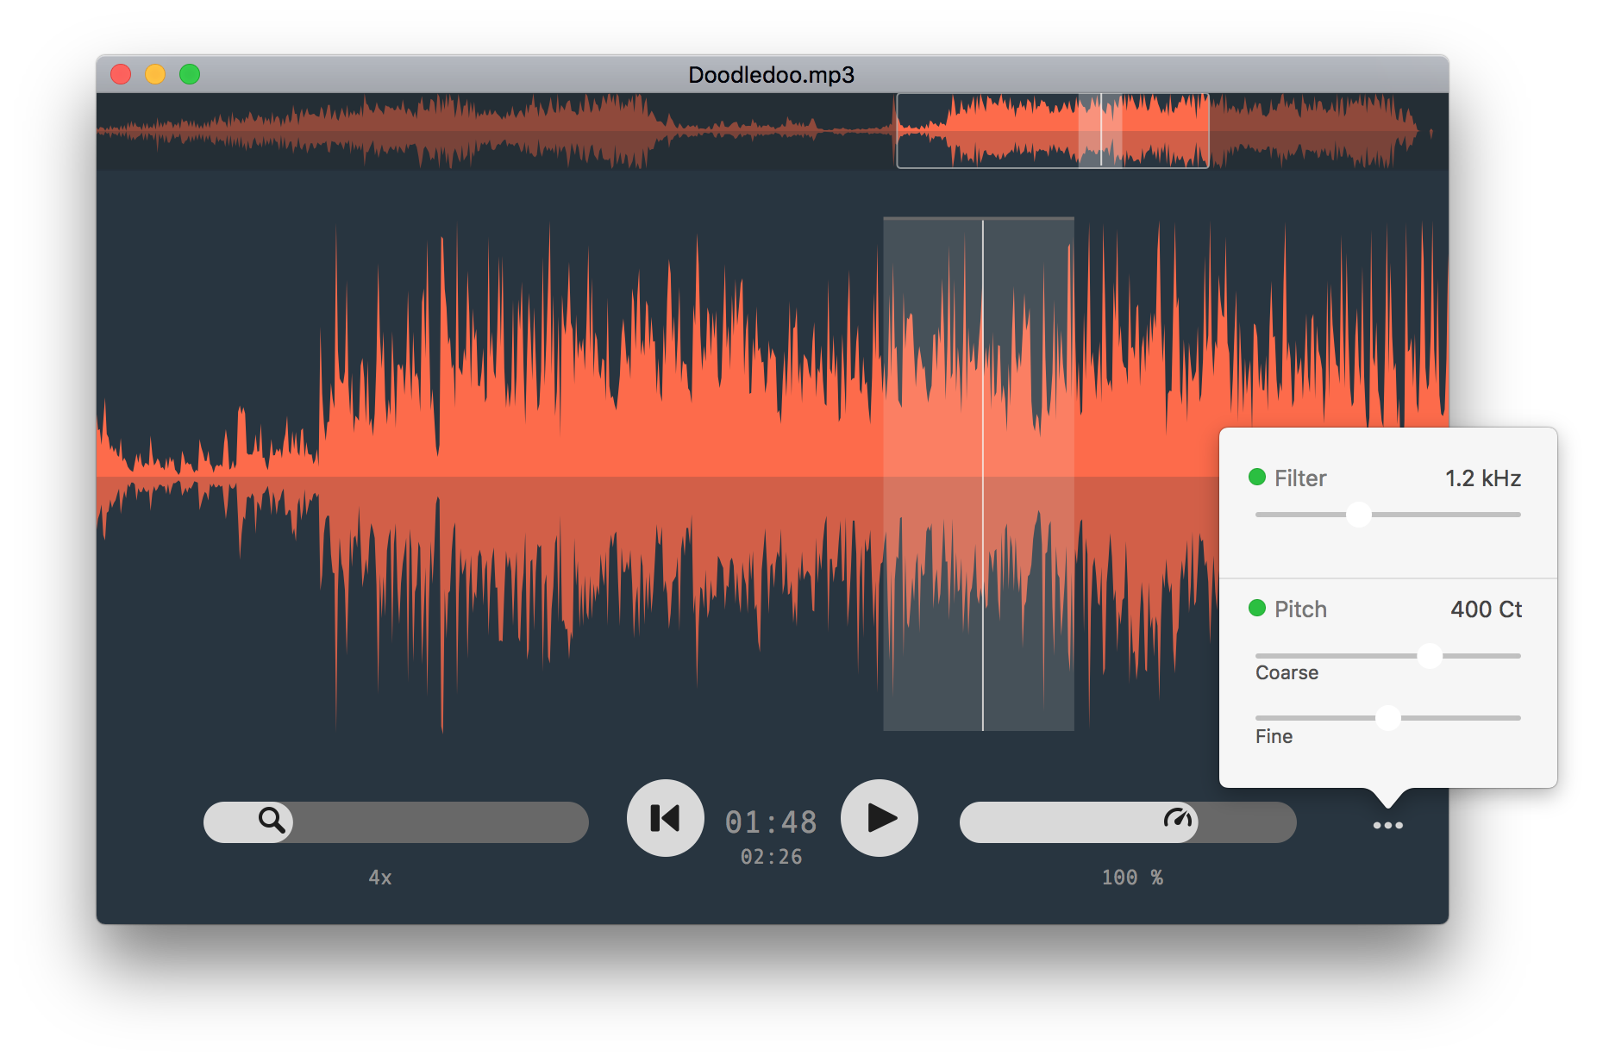
Task: Click the play button
Action: [x=879, y=818]
